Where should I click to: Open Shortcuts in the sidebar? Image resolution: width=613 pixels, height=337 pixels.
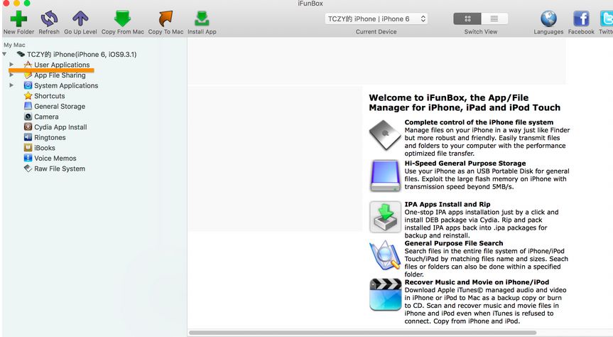pos(49,96)
